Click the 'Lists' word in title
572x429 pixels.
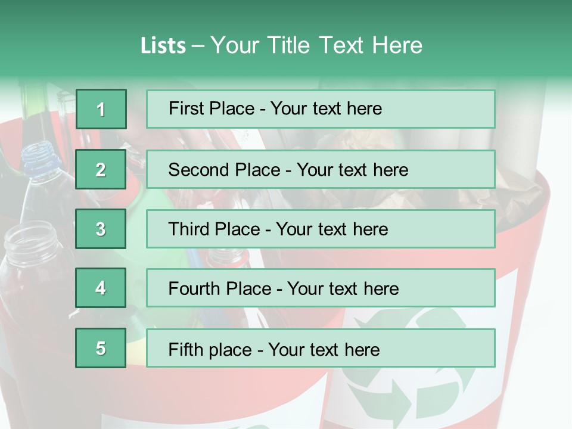pos(163,45)
